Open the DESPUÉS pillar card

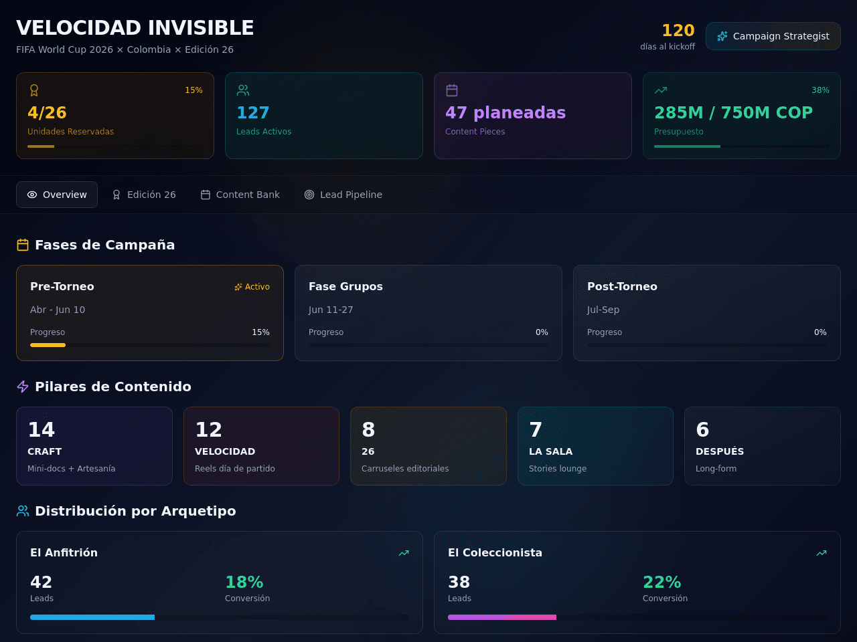click(x=763, y=446)
